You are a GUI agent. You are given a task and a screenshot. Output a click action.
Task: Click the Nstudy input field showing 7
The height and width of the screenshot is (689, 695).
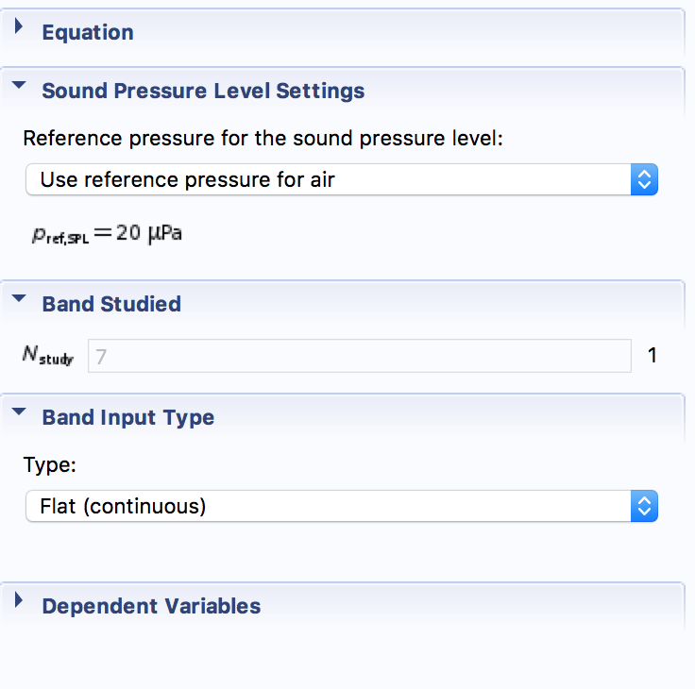[x=359, y=356]
